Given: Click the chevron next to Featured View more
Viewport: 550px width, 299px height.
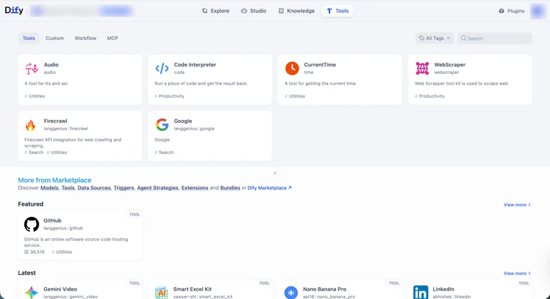Looking at the screenshot, I should click(x=529, y=204).
